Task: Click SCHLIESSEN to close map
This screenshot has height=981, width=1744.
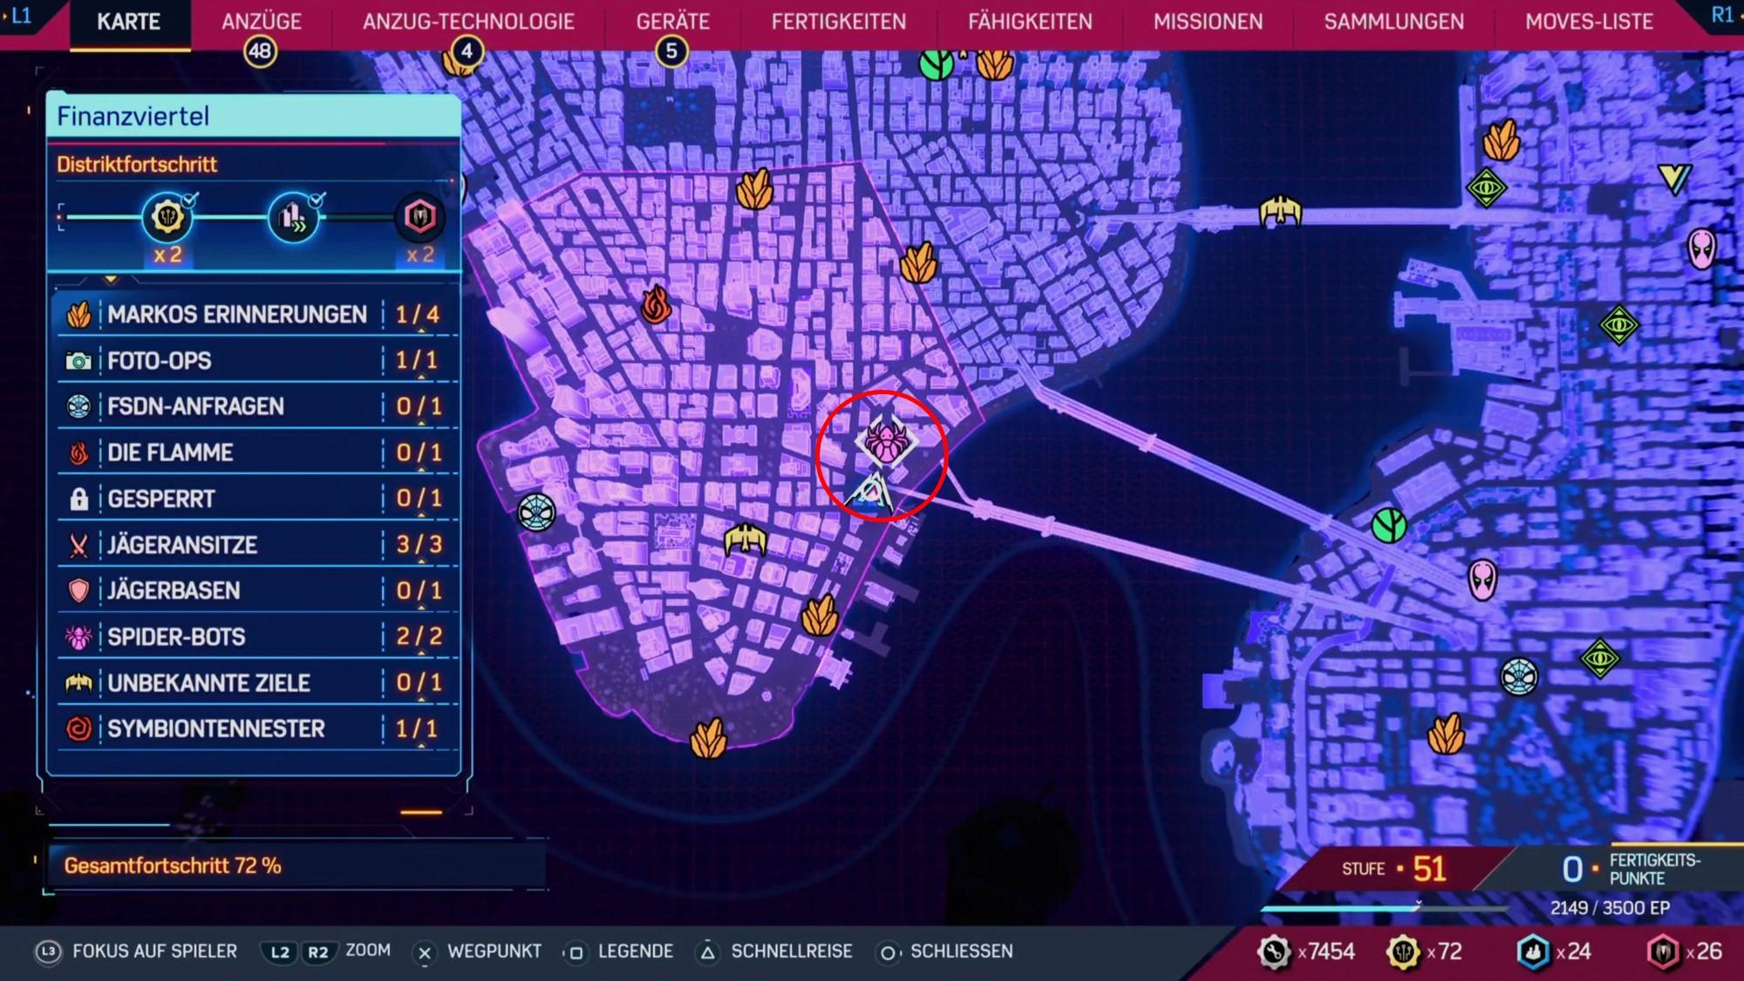Action: pos(944,951)
